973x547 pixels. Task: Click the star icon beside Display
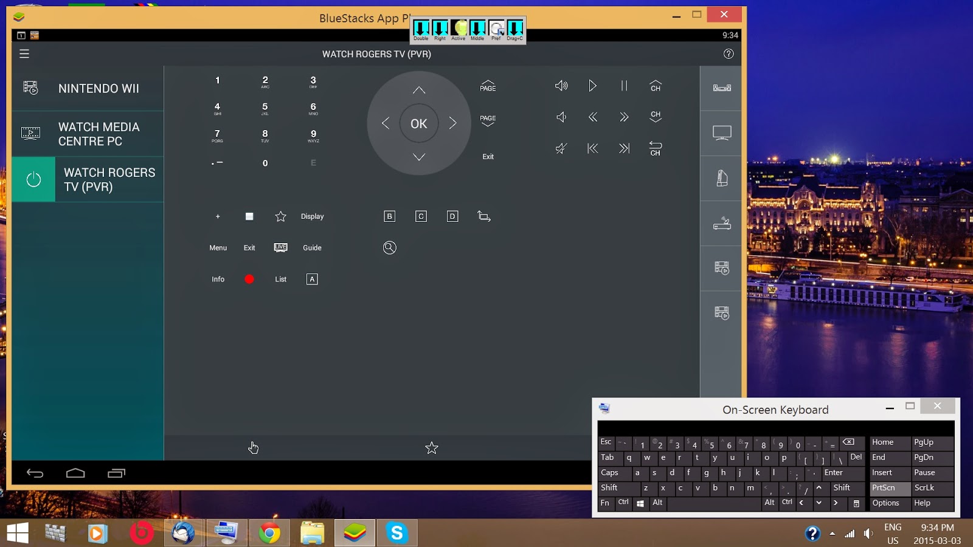click(280, 216)
